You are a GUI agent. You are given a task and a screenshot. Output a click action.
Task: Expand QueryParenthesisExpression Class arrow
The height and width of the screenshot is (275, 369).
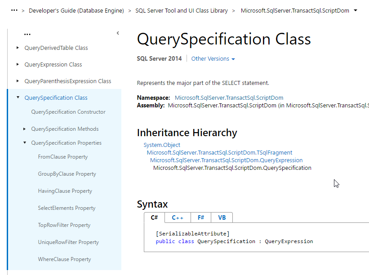18,81
